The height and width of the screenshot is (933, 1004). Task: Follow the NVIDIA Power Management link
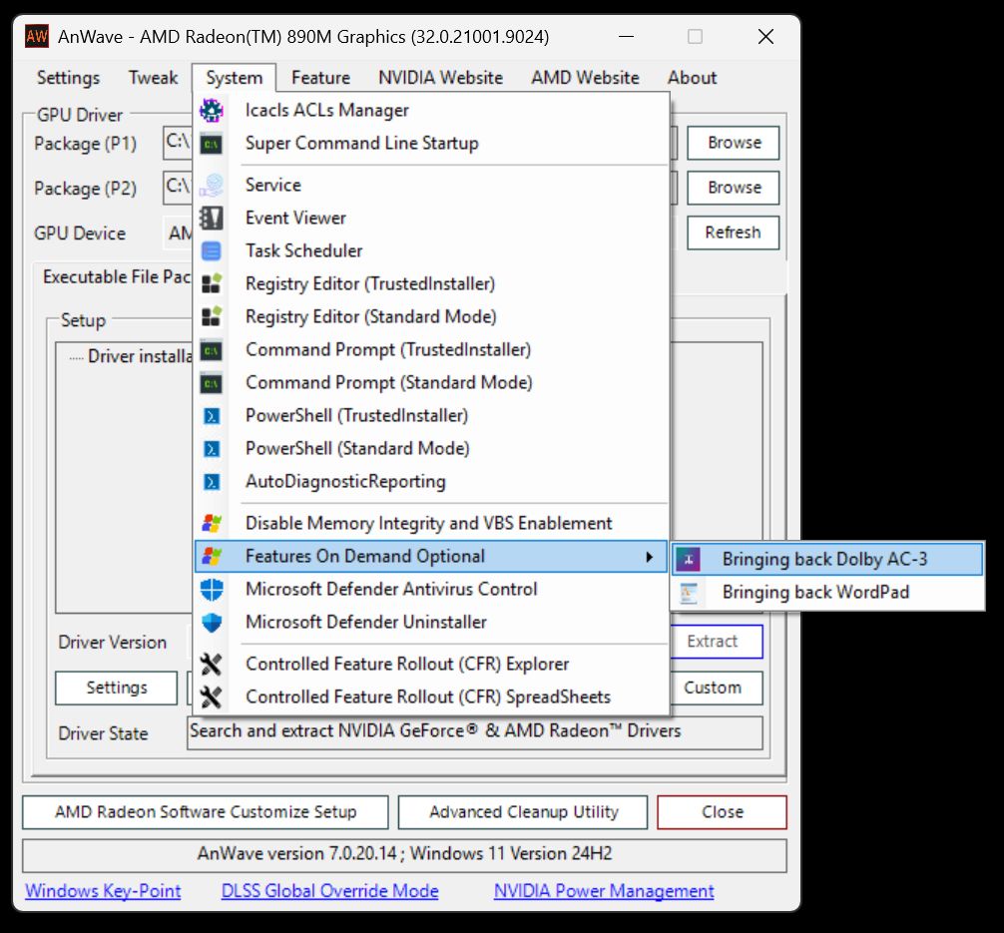604,891
